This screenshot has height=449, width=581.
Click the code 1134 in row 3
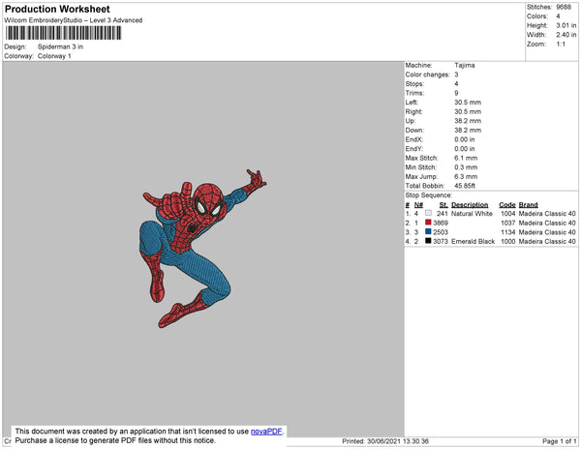508,232
